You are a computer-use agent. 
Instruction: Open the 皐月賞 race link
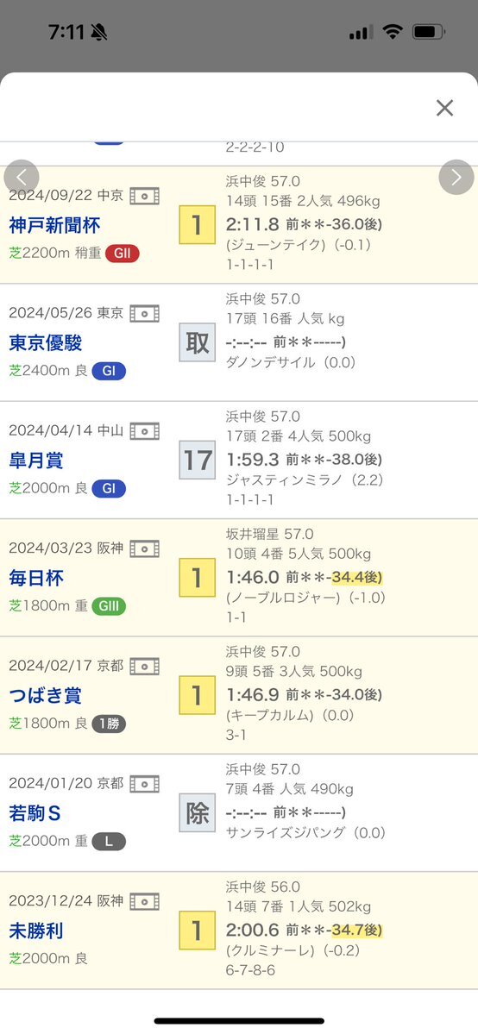pos(36,461)
